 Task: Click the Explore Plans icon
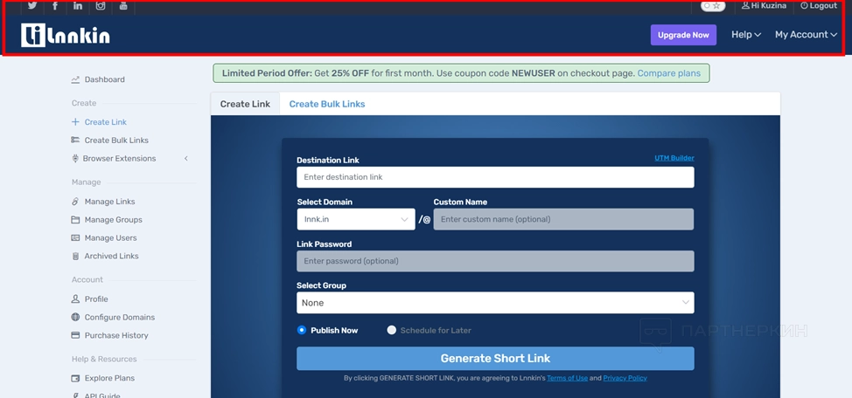75,378
